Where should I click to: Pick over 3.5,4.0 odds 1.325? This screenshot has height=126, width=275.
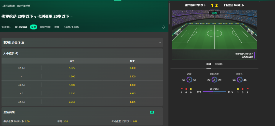(72, 68)
